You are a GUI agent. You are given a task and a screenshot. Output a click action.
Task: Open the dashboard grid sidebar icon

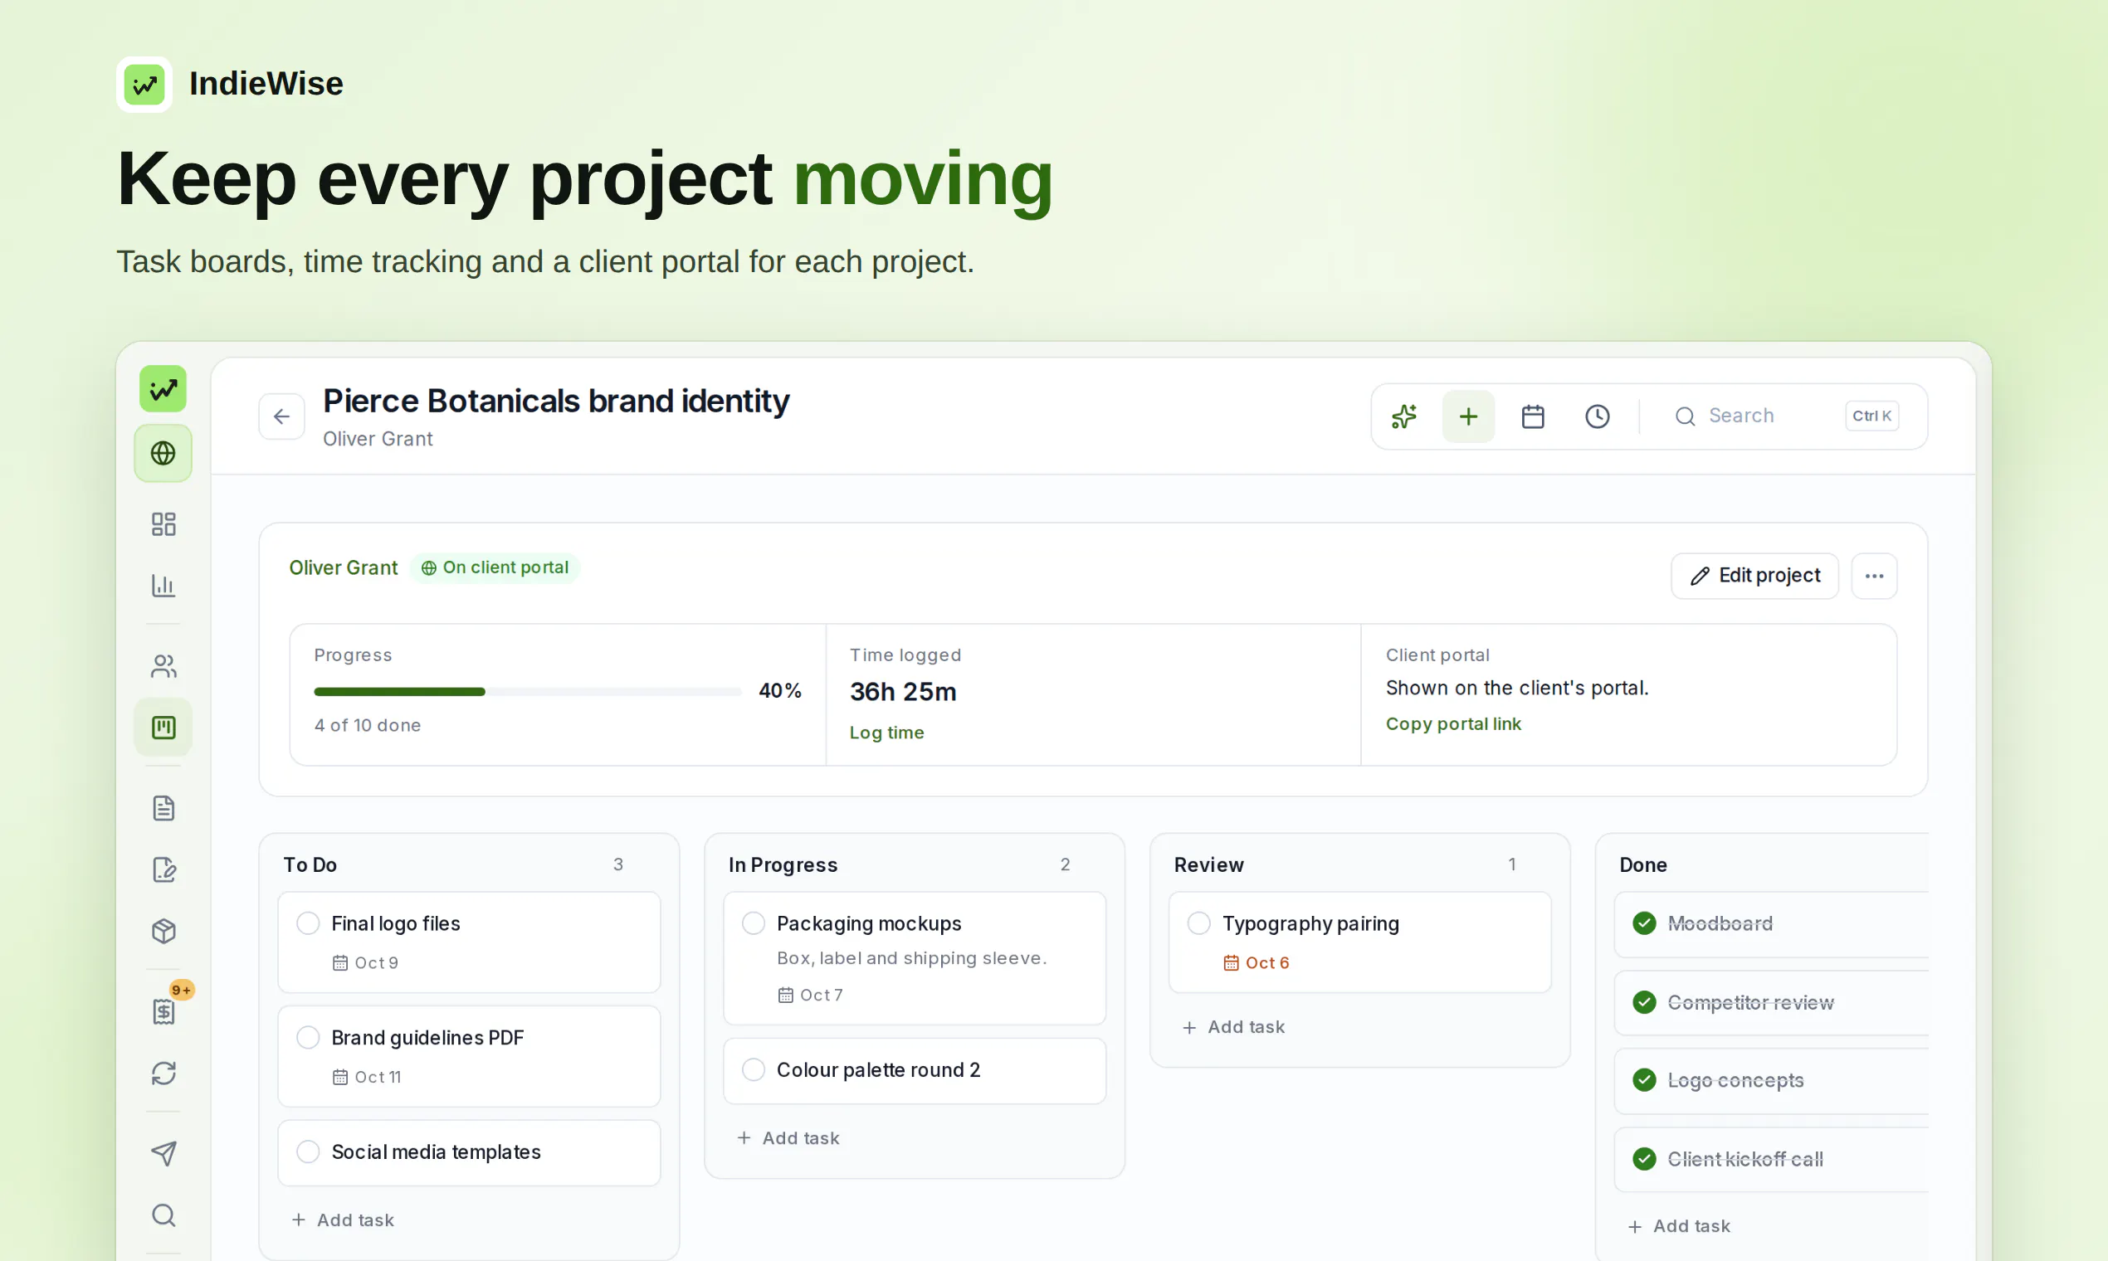pos(163,523)
